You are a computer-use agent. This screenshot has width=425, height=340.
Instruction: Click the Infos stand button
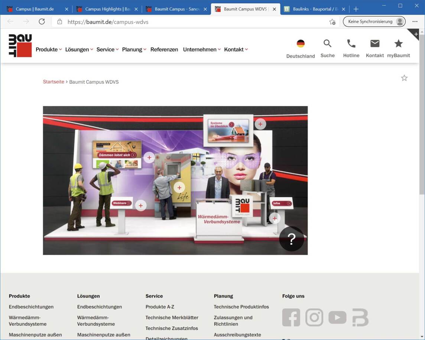pyautogui.click(x=282, y=203)
